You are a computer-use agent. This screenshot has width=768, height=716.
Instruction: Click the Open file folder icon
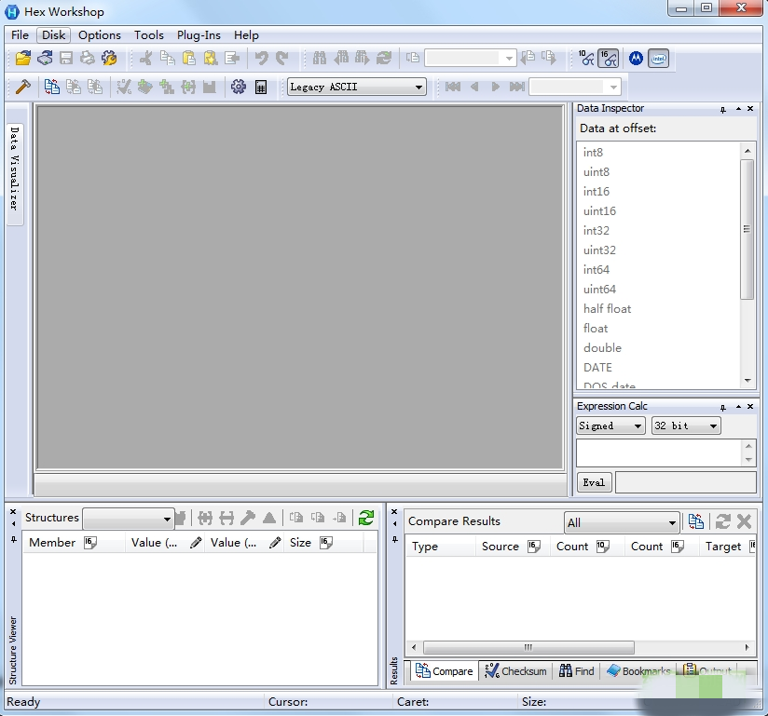coord(23,58)
